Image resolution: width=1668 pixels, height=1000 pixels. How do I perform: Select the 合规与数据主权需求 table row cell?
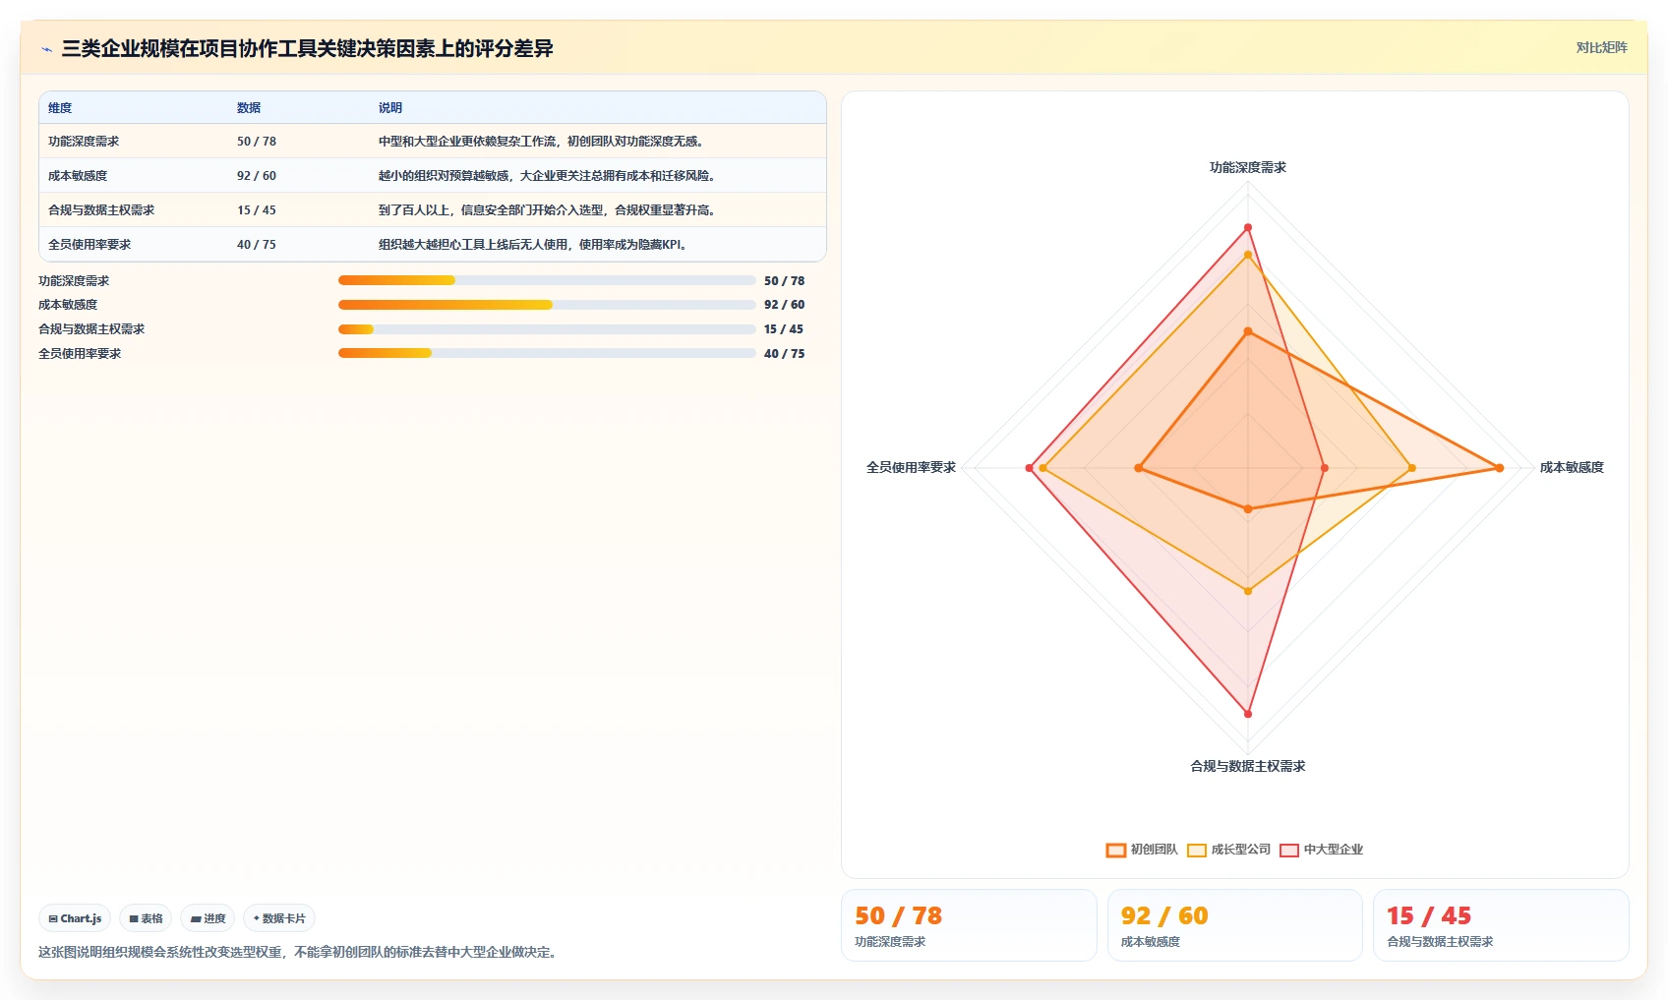click(x=101, y=210)
